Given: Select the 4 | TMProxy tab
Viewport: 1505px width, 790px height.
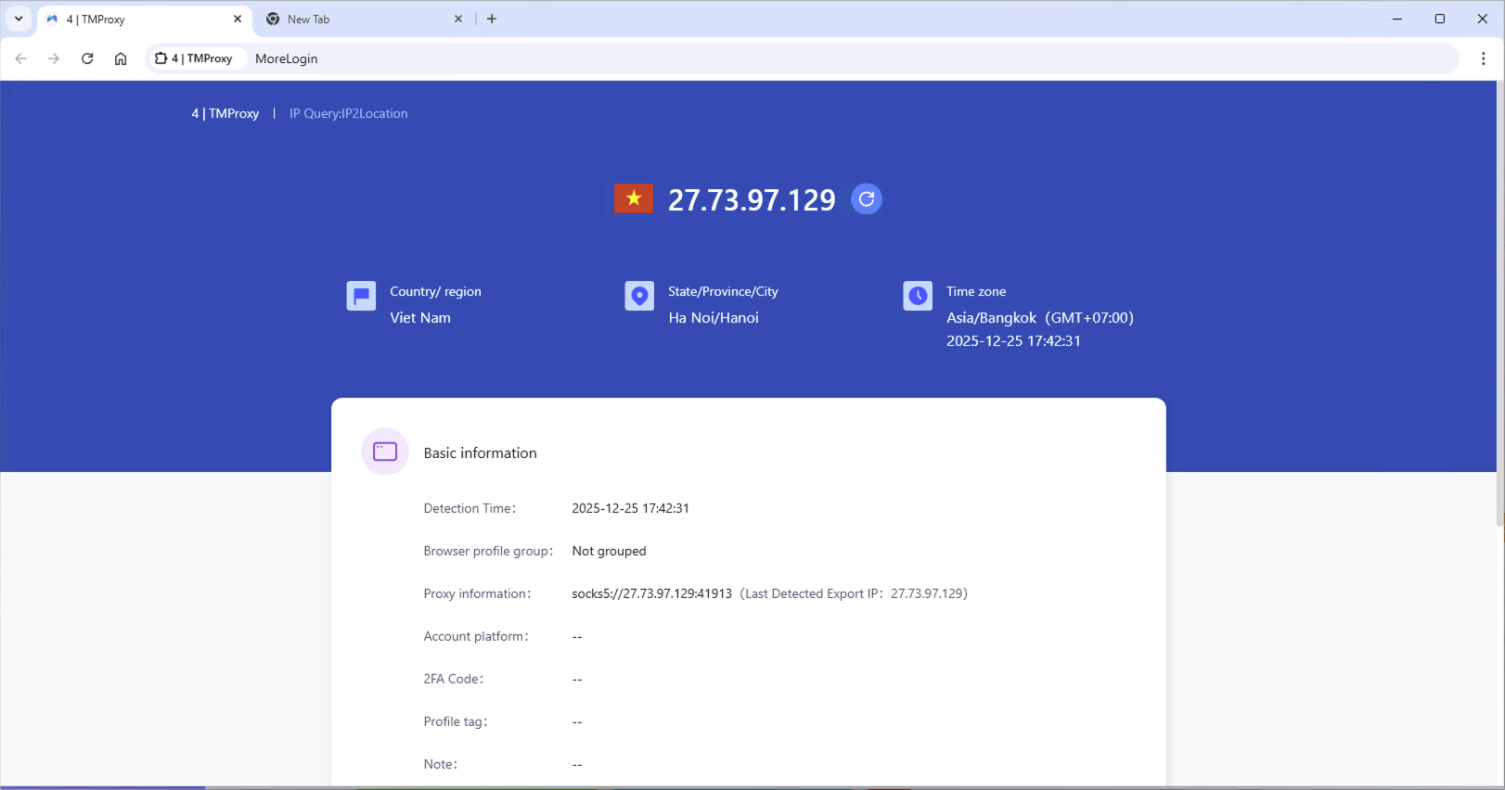Looking at the screenshot, I should pos(139,19).
